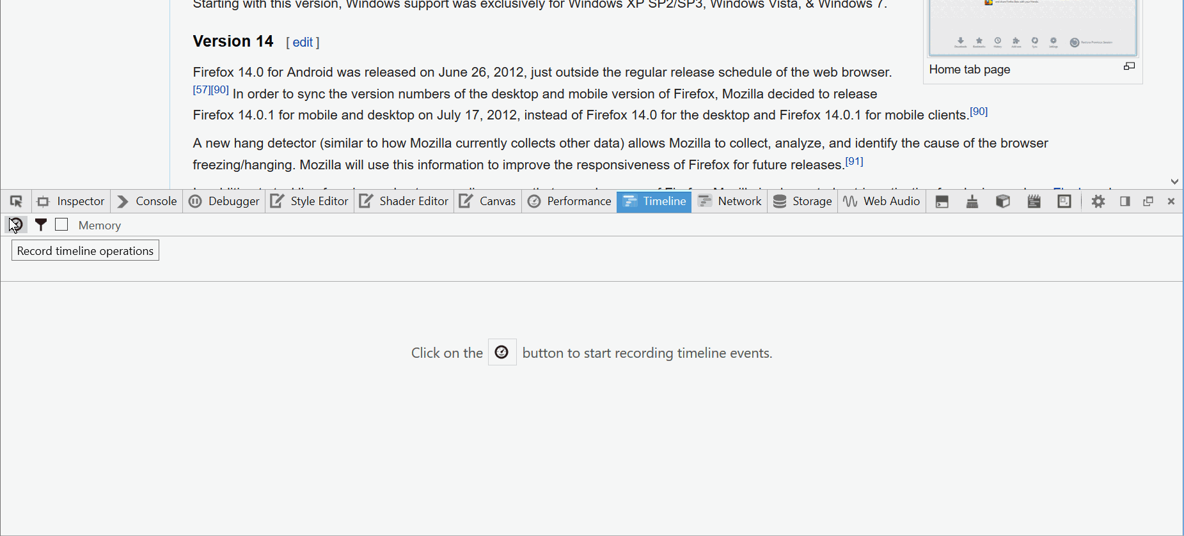Close the developer tools panel
Viewport: 1184px width, 536px height.
(x=1171, y=201)
